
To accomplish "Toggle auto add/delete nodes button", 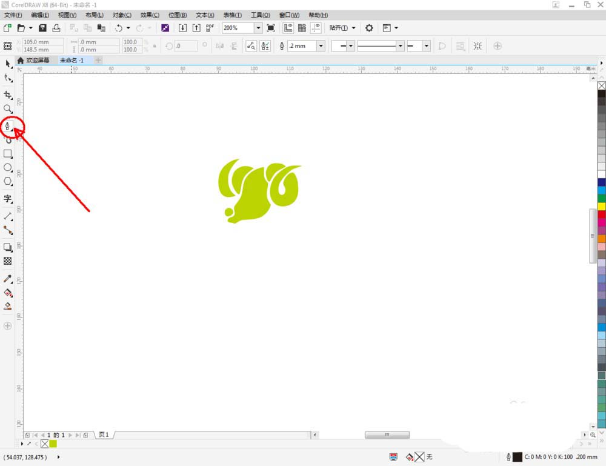I will (x=265, y=46).
